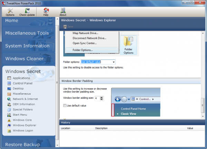This screenshot has width=207, height=149.
Task: Click the window border padding preview image
Action: pos(136,102)
